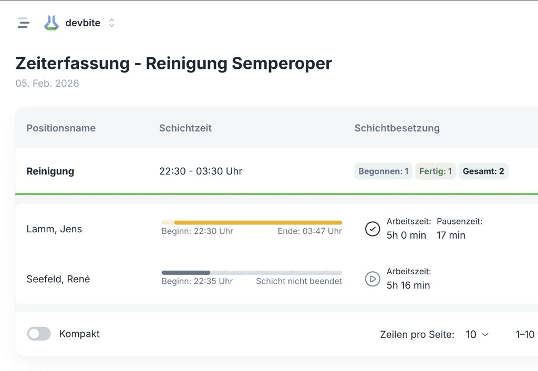This screenshot has width=538, height=371.
Task: Click the Gesamt: 2 status badge
Action: pos(483,171)
